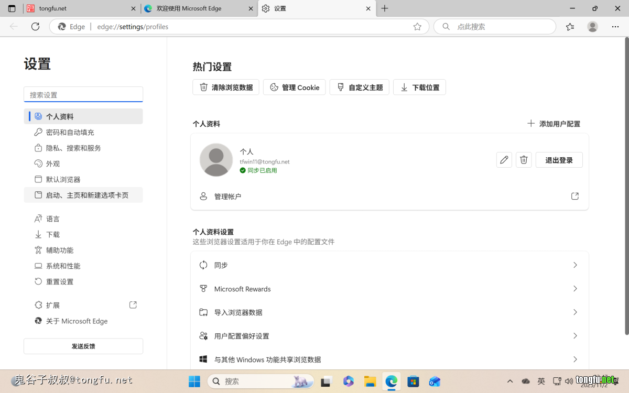This screenshot has height=393, width=629.
Task: Open the tab actions menu icon
Action: 12,8
